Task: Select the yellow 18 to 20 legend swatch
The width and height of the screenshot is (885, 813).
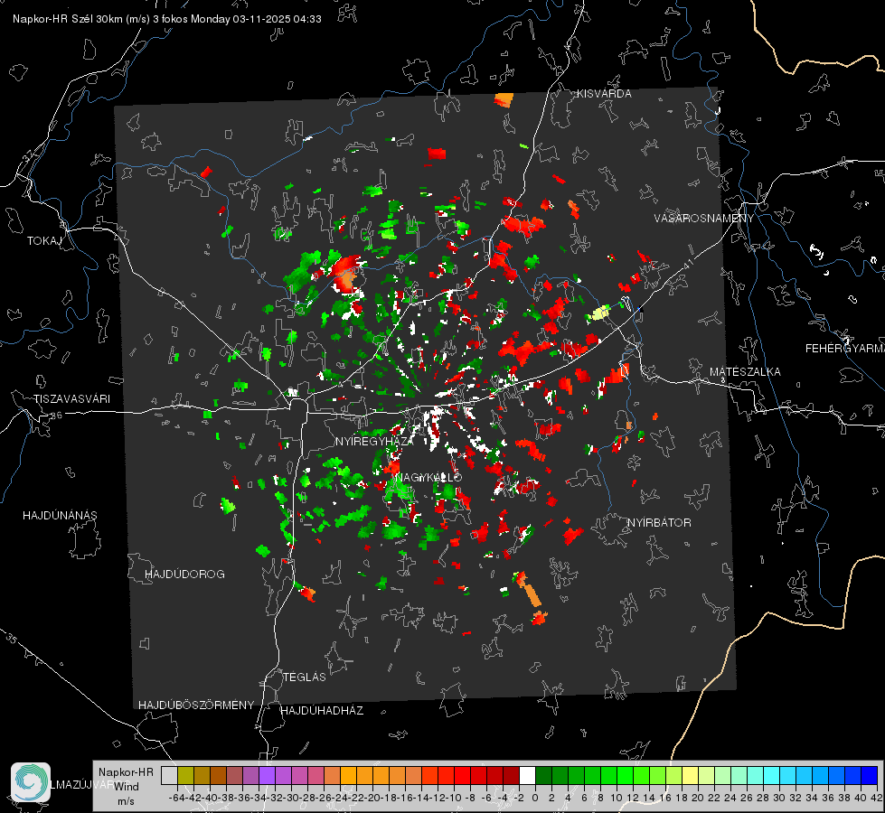Action: pos(691,776)
